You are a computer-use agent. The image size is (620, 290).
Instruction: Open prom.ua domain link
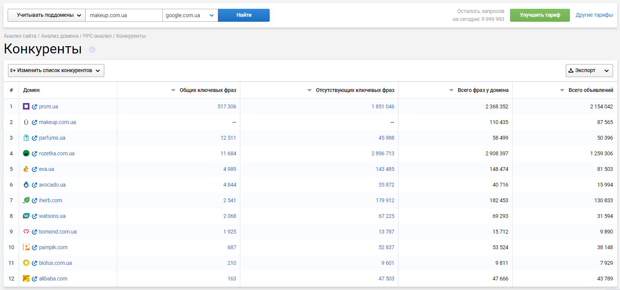point(49,106)
